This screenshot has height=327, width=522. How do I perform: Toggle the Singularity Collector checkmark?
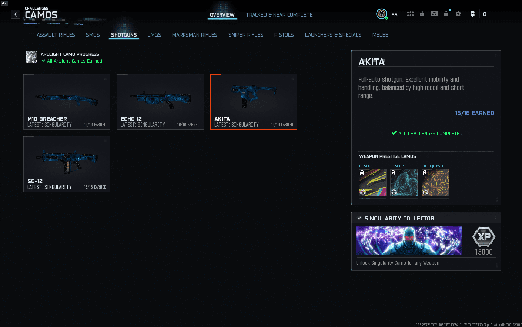tap(359, 218)
